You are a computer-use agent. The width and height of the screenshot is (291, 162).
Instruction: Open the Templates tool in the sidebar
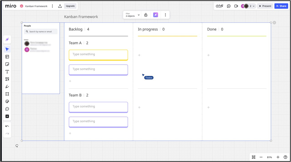point(7,57)
